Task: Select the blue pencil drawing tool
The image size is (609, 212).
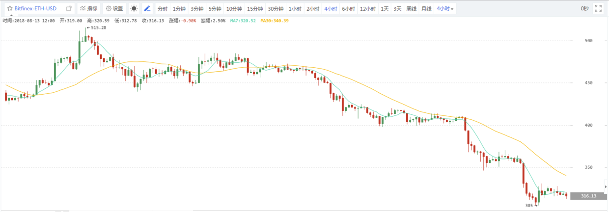Action: tap(147, 8)
